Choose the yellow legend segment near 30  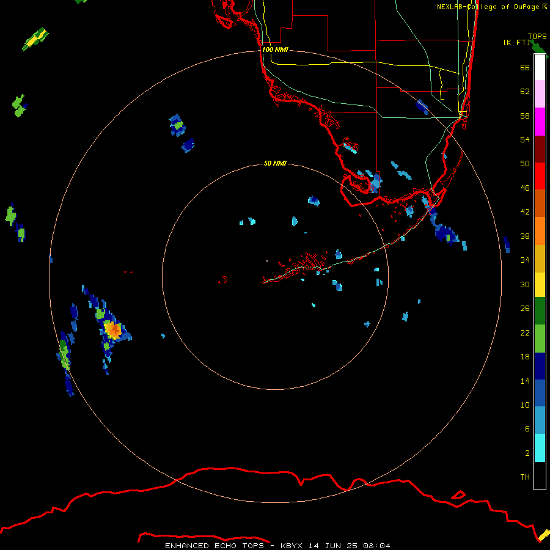click(x=540, y=285)
